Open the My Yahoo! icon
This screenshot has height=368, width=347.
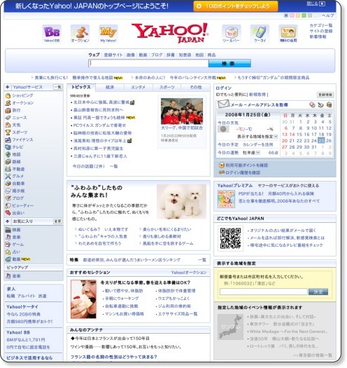coord(108,34)
